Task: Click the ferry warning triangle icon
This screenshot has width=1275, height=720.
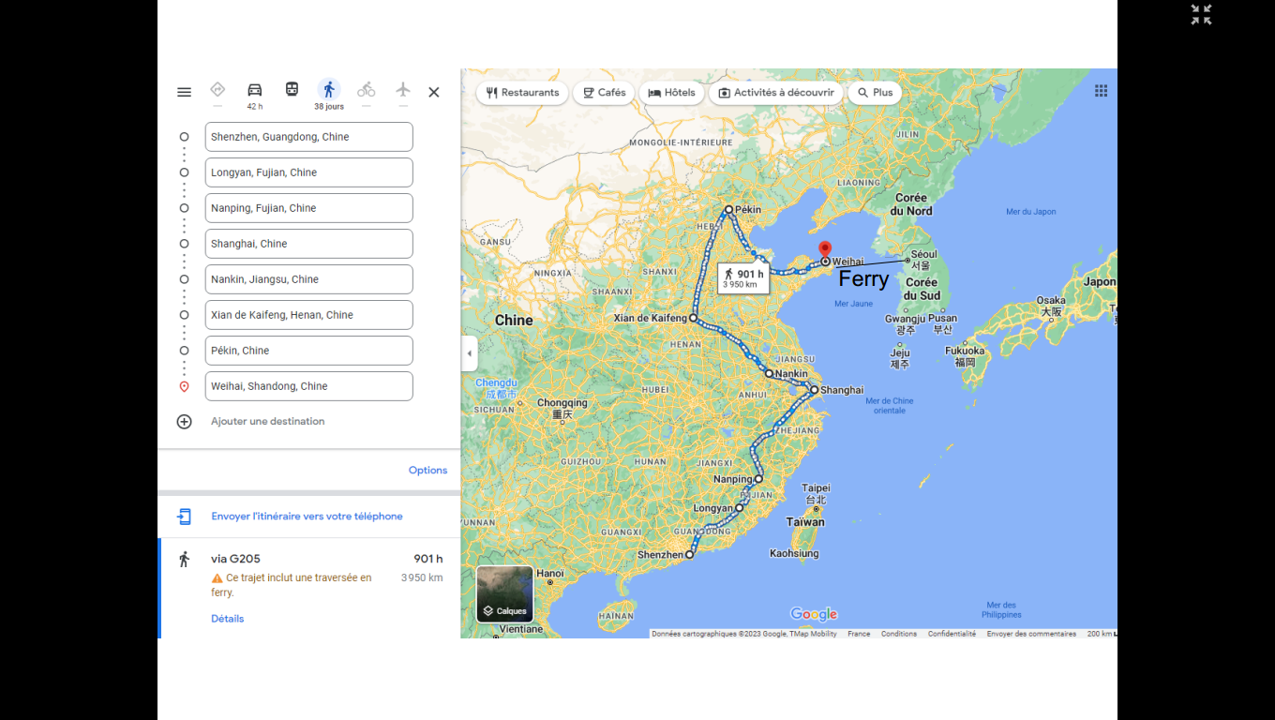Action: (x=217, y=578)
